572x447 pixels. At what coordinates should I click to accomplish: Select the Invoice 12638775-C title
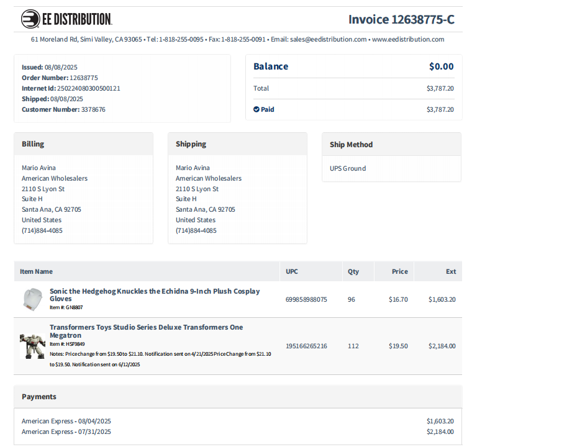(401, 19)
